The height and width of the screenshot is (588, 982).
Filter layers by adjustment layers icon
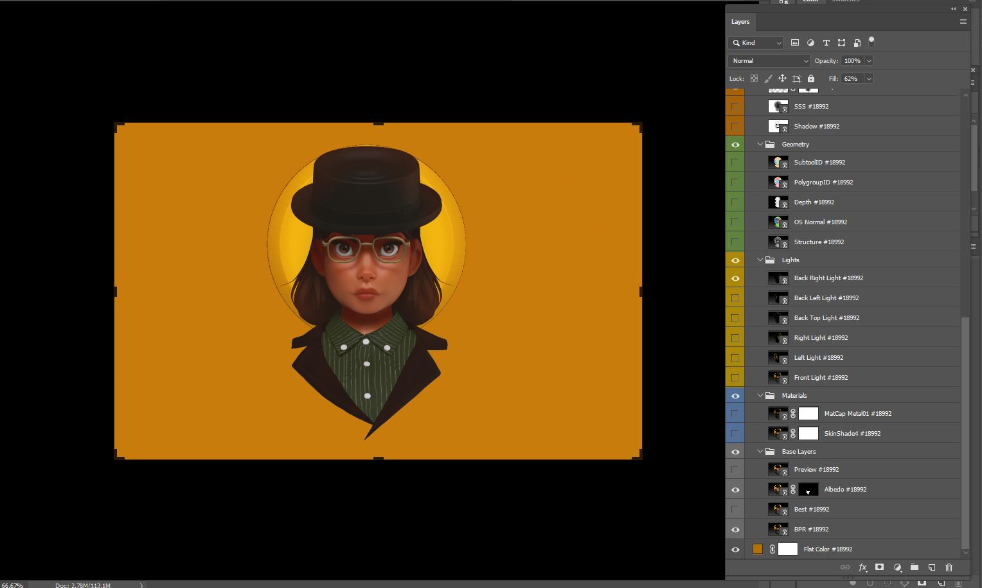point(810,42)
